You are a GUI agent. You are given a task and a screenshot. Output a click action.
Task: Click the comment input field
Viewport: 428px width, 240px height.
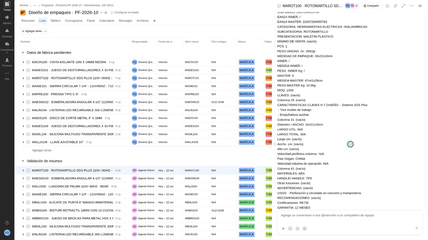point(350,215)
